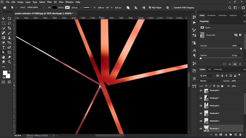Hide the Rectangle 8 layer
The width and height of the screenshot is (246, 138).
(201, 90)
